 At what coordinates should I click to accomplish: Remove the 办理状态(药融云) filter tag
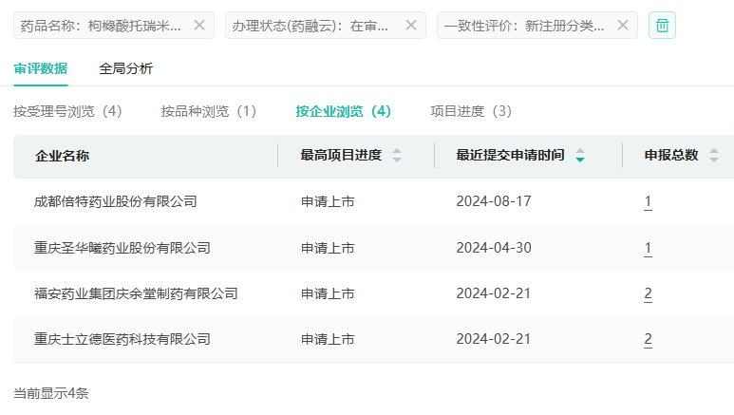click(411, 26)
